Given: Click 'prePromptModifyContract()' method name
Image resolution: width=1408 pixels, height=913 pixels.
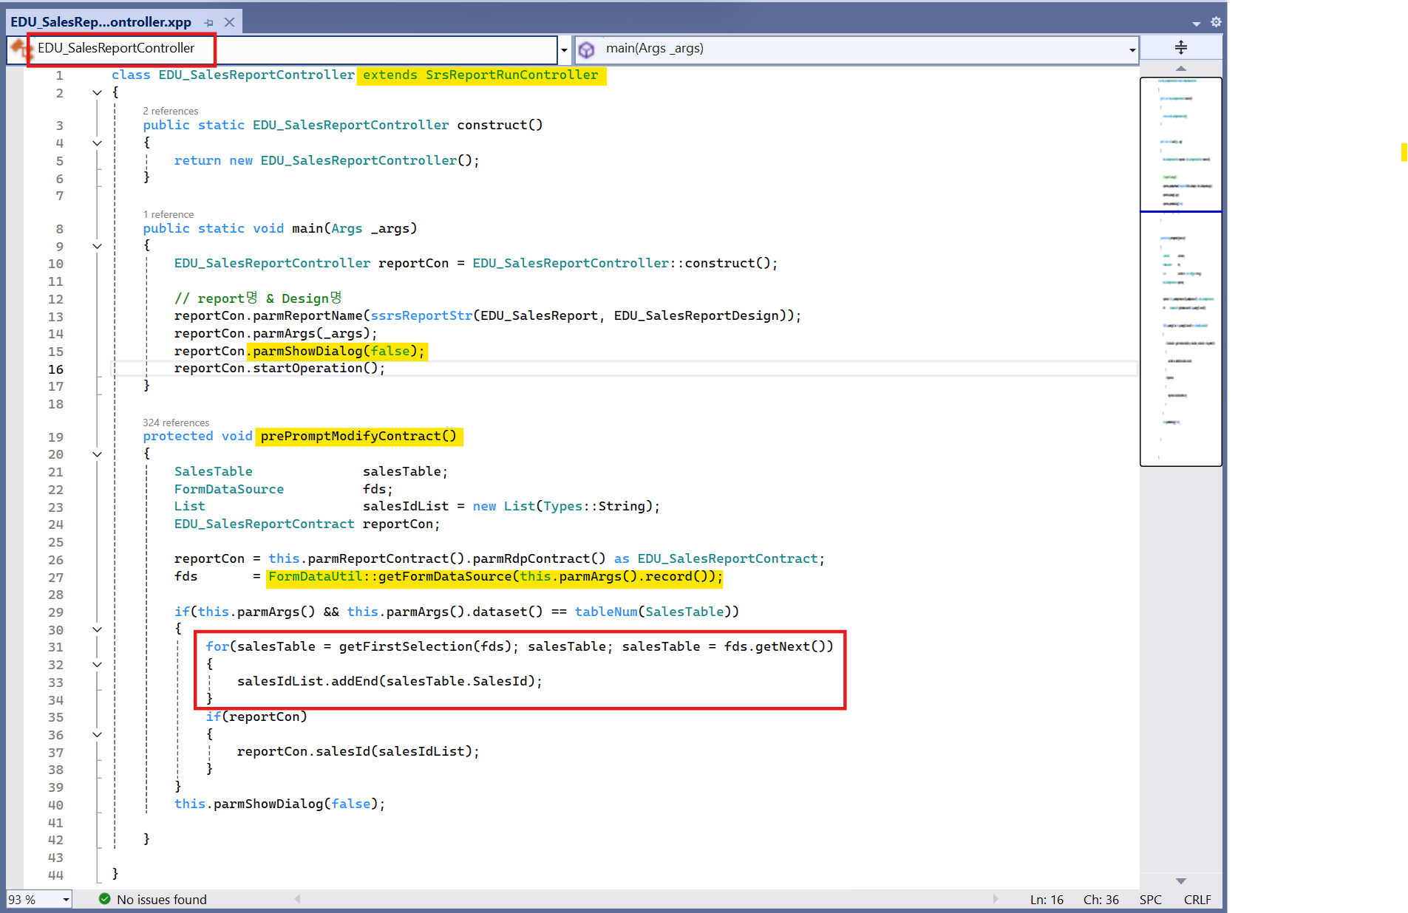Looking at the screenshot, I should (x=358, y=437).
